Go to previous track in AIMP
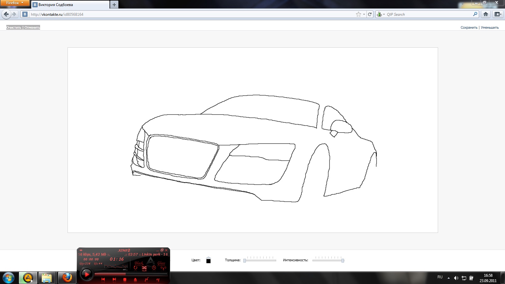The width and height of the screenshot is (505, 284). point(103,279)
